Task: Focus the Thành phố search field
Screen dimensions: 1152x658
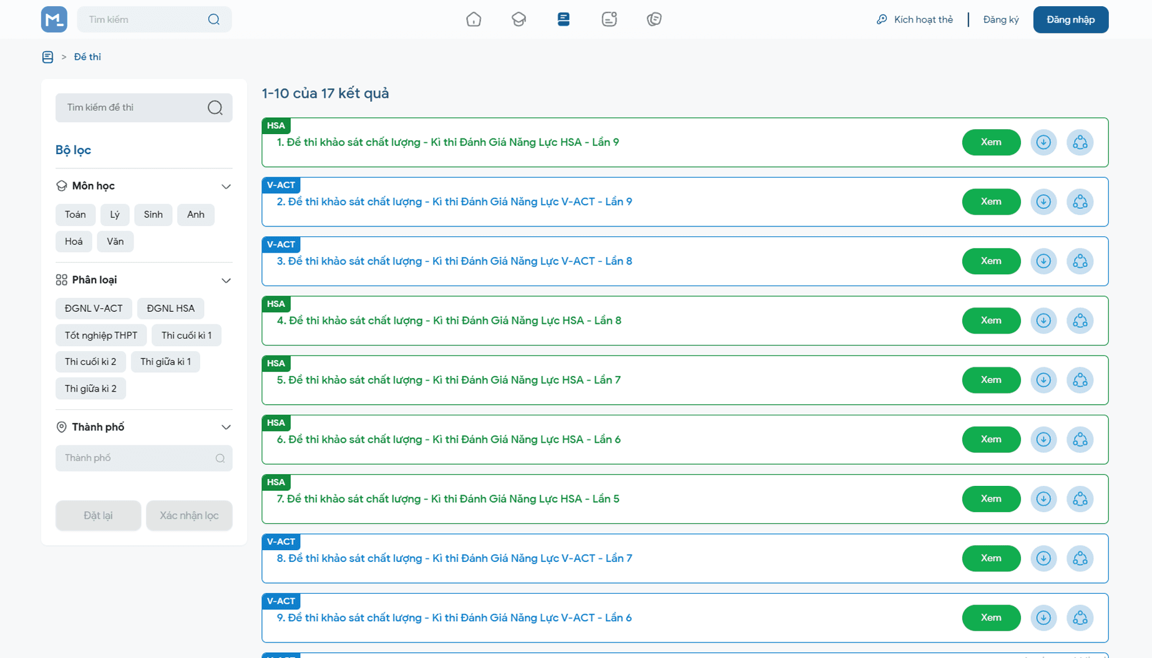Action: (144, 458)
